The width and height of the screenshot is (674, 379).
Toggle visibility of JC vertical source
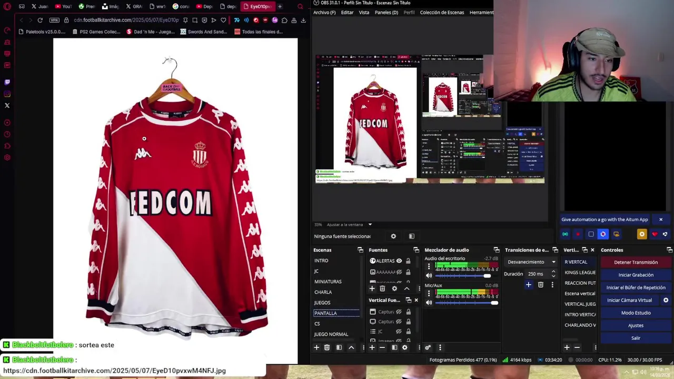(399, 331)
